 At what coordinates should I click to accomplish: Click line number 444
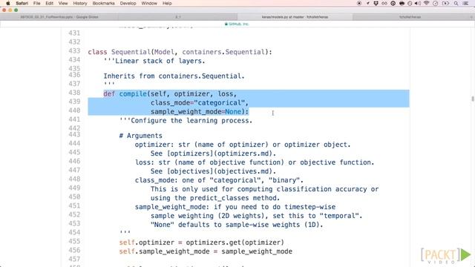click(x=74, y=143)
